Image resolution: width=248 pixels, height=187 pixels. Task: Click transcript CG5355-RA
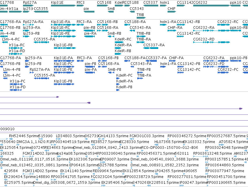41,42
